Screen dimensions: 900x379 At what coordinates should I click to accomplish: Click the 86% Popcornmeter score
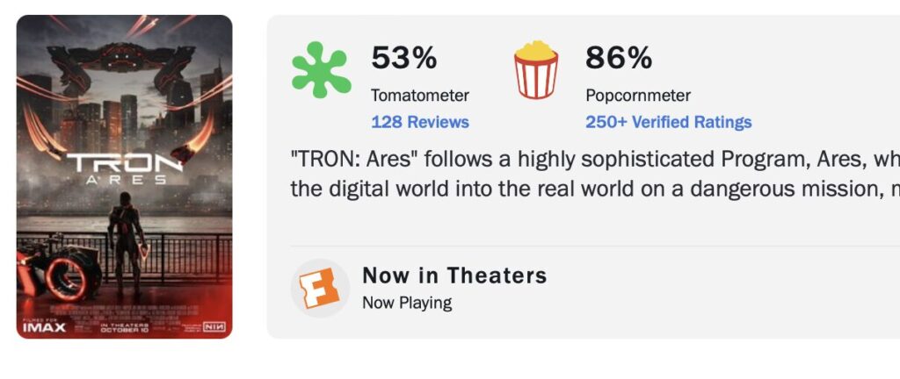[619, 59]
